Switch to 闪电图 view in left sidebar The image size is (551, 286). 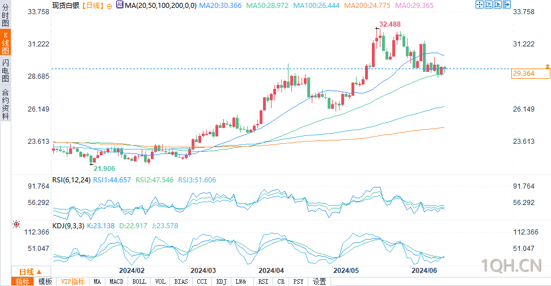[5, 70]
